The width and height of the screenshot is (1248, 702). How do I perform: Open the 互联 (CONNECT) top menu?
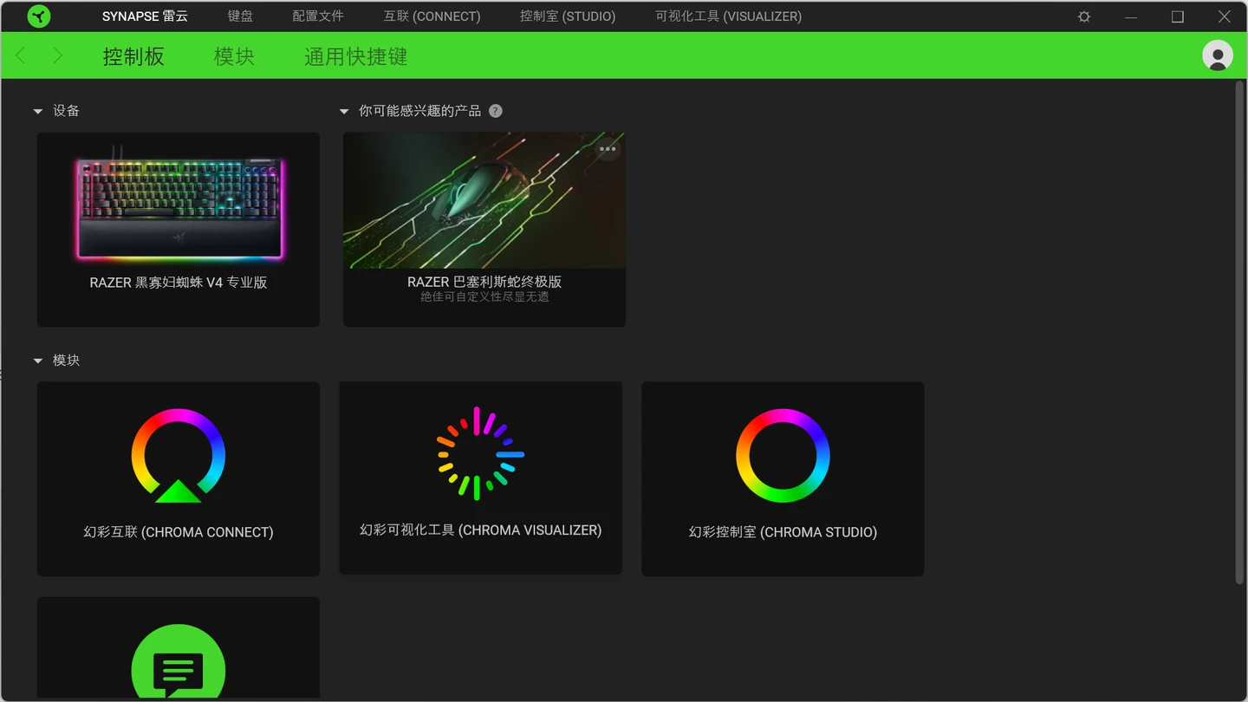pos(432,16)
